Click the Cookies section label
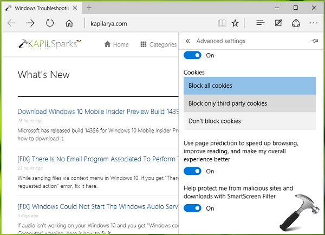Viewport: 325px width, 235px height. pyautogui.click(x=194, y=73)
